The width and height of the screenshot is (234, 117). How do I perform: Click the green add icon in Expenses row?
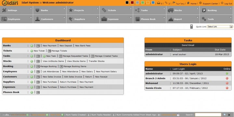[32, 87]
